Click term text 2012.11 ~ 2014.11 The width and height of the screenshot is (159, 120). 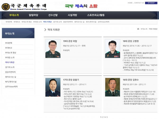click(78, 84)
